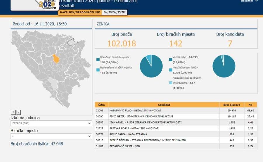Viewport: 263px width, 162px height.
Task: Click the polling stations processed pie chart
Action: pyautogui.click(x=151, y=66)
